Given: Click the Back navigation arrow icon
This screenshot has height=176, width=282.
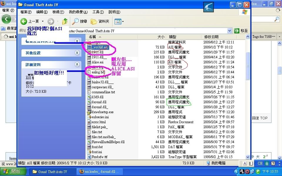Looking at the screenshot, I should 24,21.
